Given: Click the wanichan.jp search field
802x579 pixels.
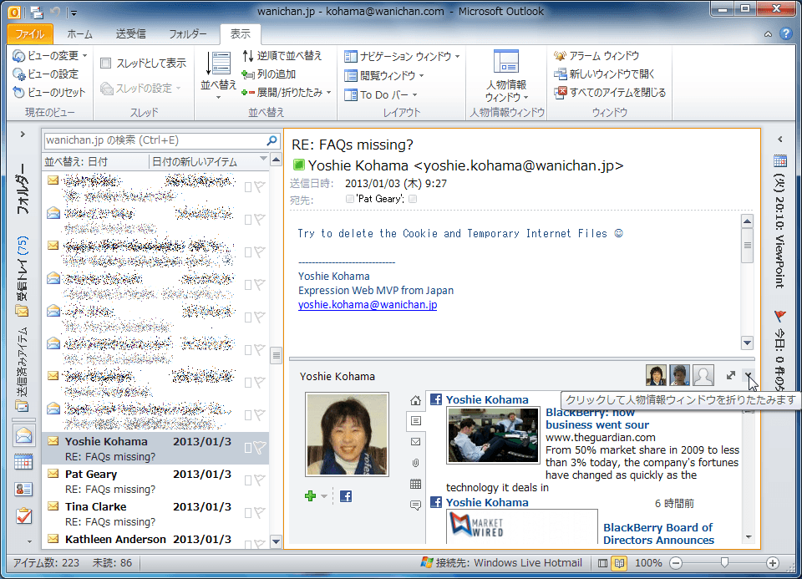Looking at the screenshot, I should coord(155,140).
